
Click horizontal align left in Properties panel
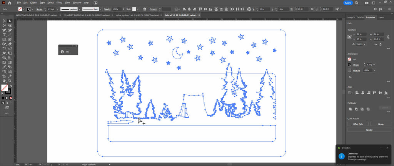[x=357, y=93]
